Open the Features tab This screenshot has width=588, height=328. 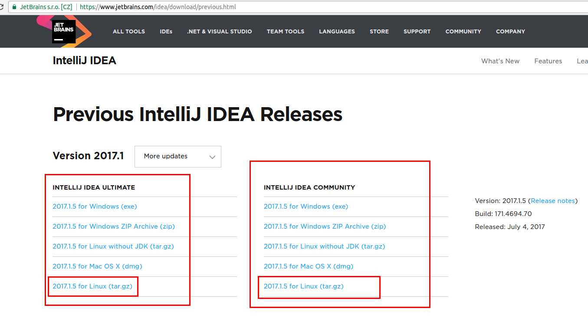[548, 61]
